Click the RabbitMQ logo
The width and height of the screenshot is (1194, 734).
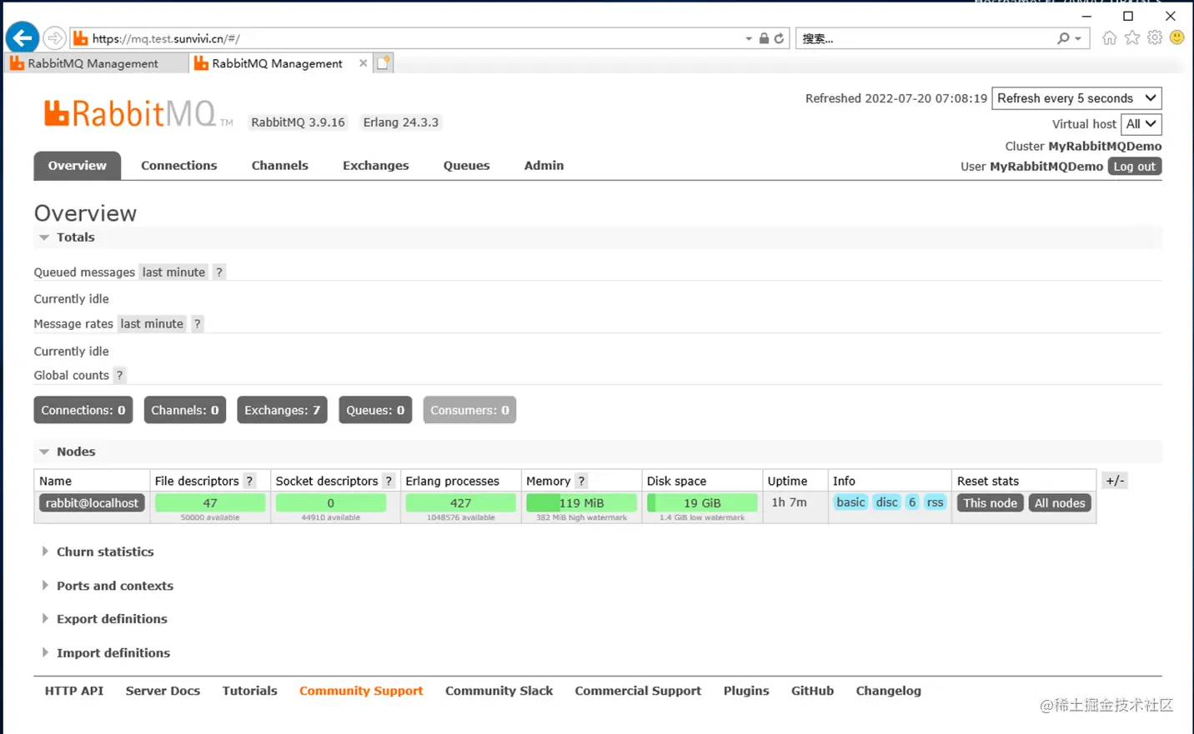coord(138,114)
